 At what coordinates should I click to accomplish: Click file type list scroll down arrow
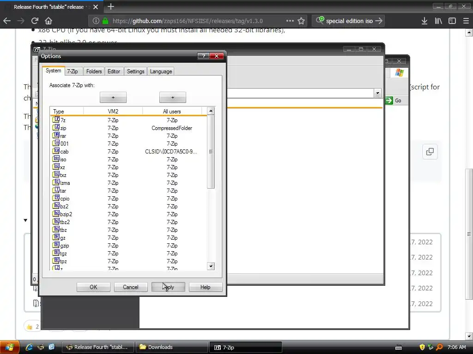211,266
